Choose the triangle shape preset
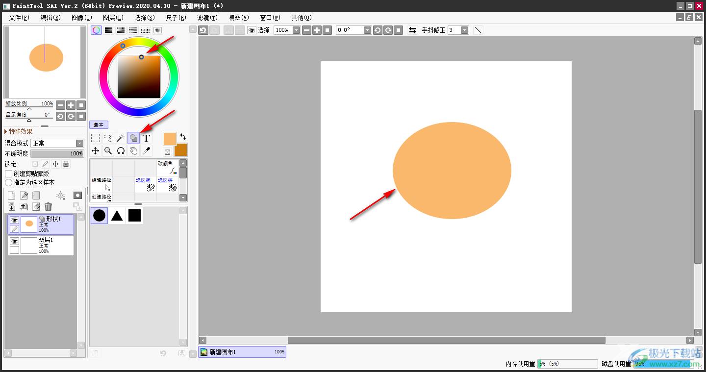Screen dimensions: 706x372 [x=117, y=215]
